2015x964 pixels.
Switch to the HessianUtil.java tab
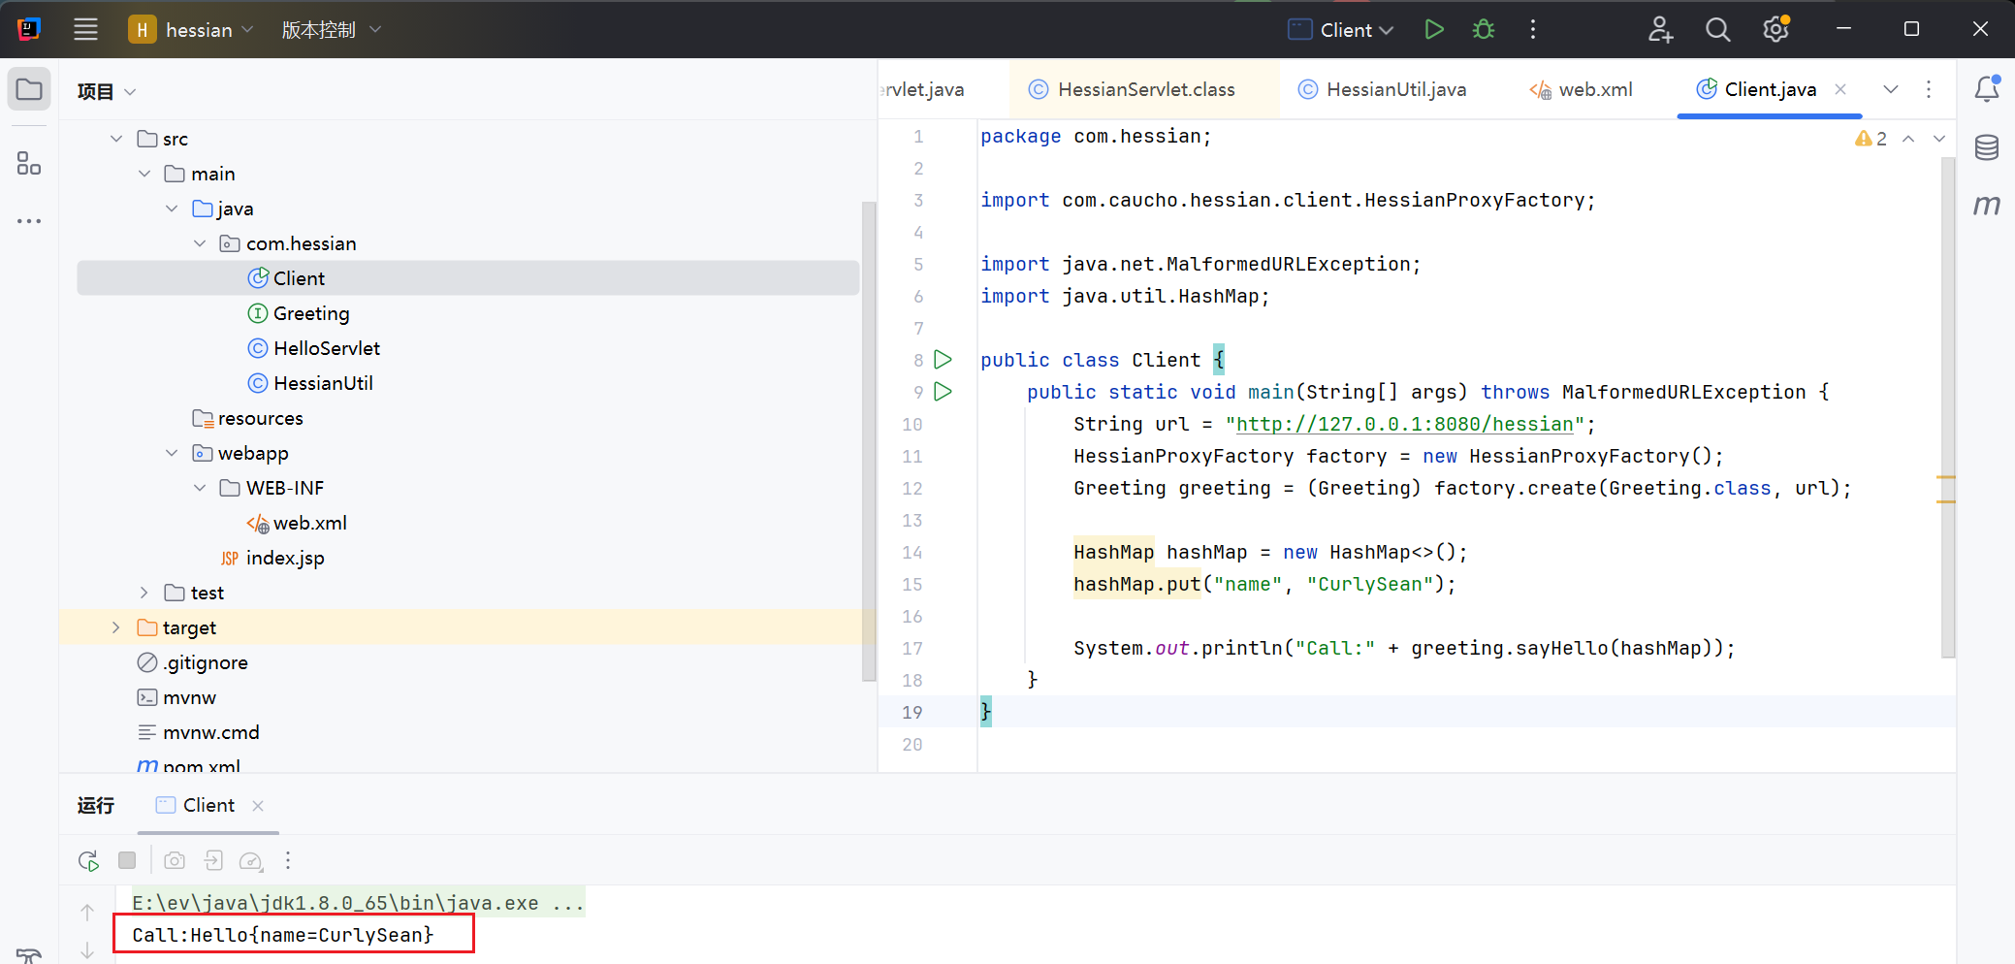click(1394, 89)
